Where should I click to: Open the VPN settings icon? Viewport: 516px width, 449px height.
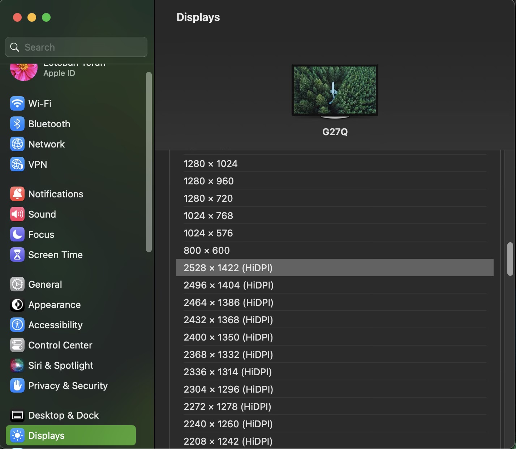click(x=17, y=164)
